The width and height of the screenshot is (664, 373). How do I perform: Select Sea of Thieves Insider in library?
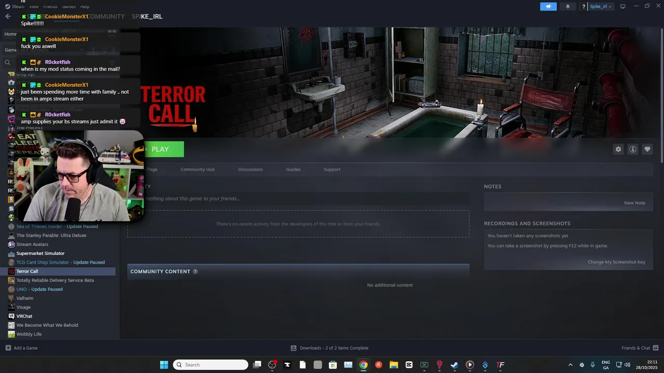pyautogui.click(x=57, y=226)
